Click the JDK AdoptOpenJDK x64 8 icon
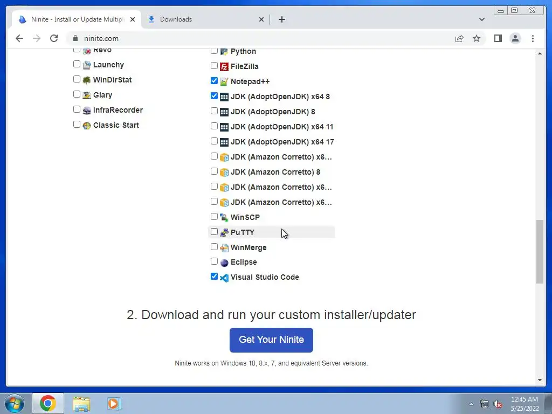552x414 pixels. [224, 97]
